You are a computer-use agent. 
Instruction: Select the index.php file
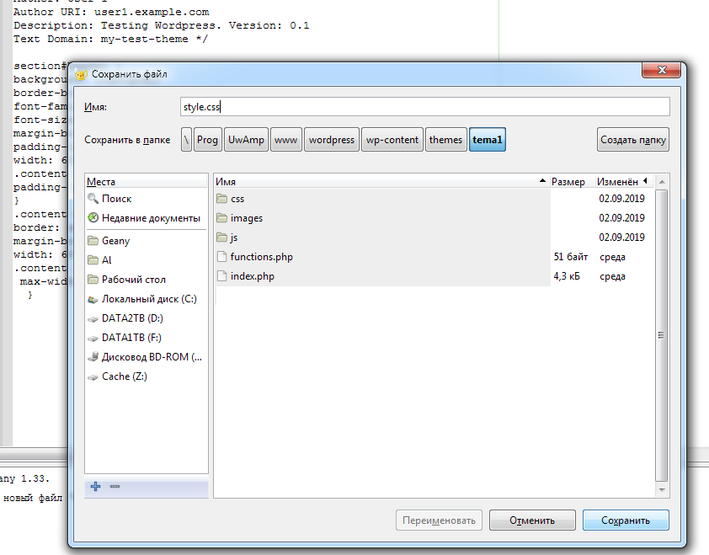point(251,276)
